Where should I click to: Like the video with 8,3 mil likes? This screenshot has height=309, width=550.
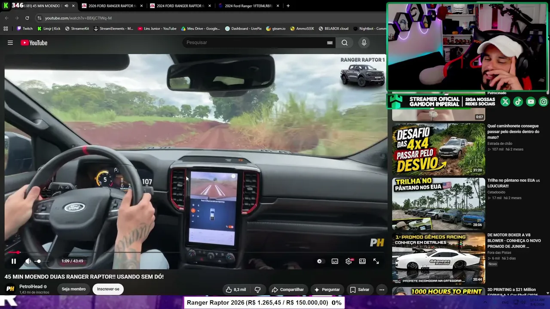236,290
